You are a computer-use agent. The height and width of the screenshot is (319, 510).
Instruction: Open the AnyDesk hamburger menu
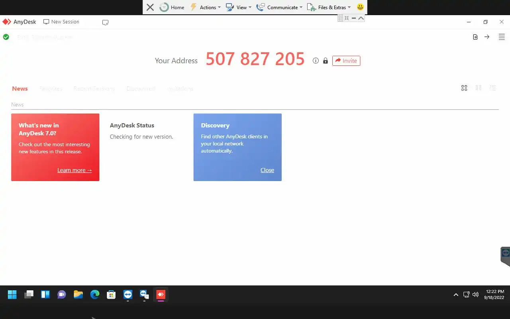point(502,37)
